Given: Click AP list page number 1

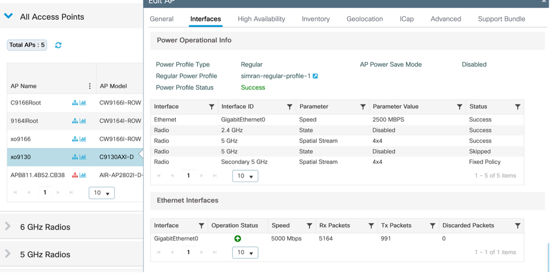Looking at the screenshot, I should coord(45,193).
